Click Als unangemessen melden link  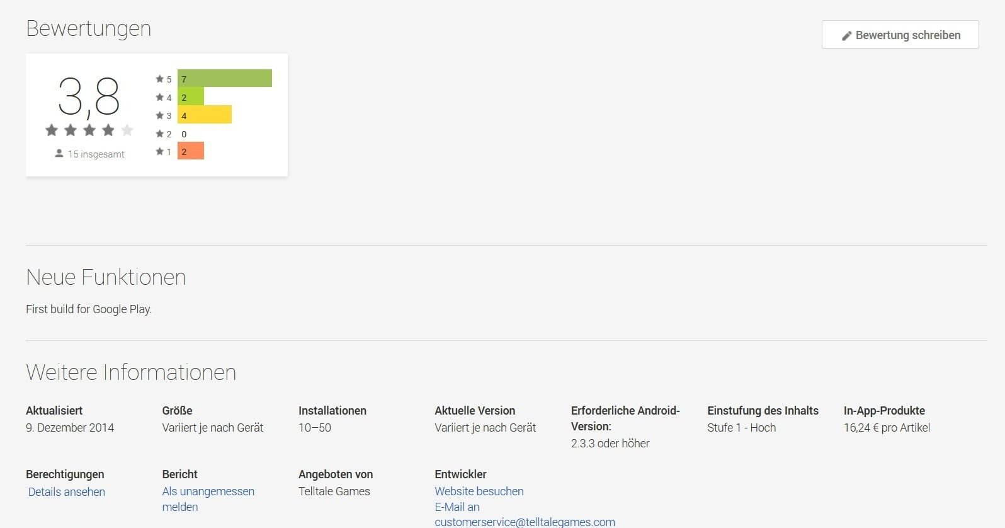click(208, 499)
